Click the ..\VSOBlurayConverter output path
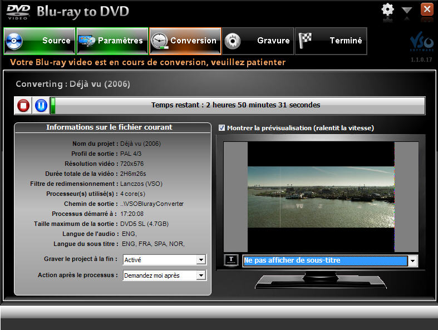438x330 pixels. click(152, 204)
